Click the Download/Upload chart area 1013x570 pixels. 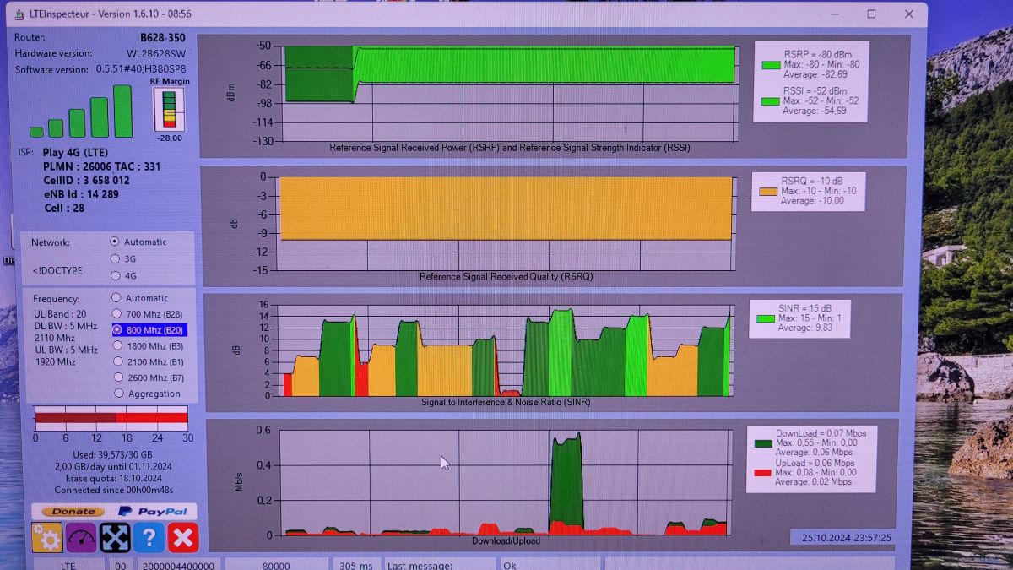505,482
